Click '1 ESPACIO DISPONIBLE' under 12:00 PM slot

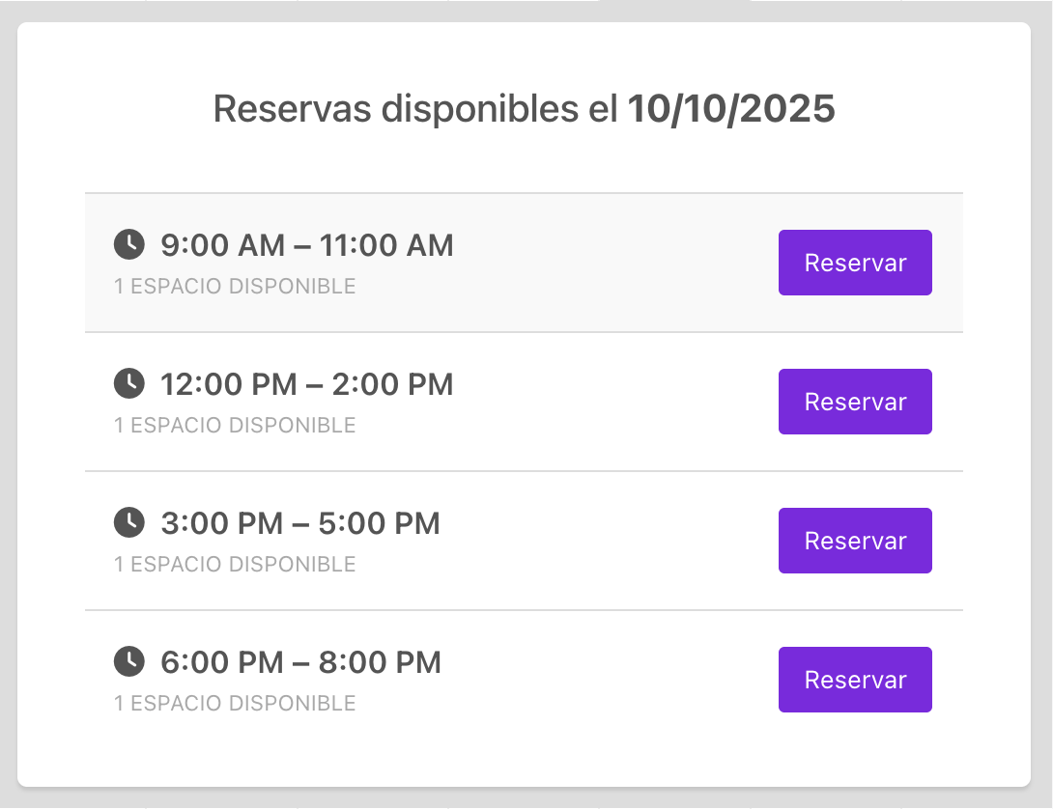pyautogui.click(x=235, y=426)
